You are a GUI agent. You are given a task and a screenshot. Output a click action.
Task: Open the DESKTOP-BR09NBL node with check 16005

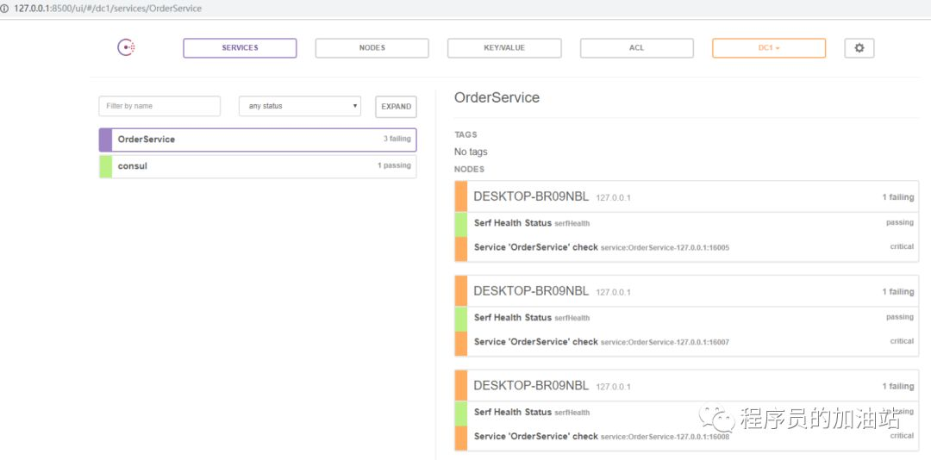tap(686, 197)
